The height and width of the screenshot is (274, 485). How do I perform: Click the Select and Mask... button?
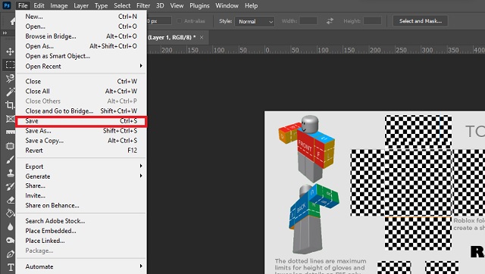(421, 21)
